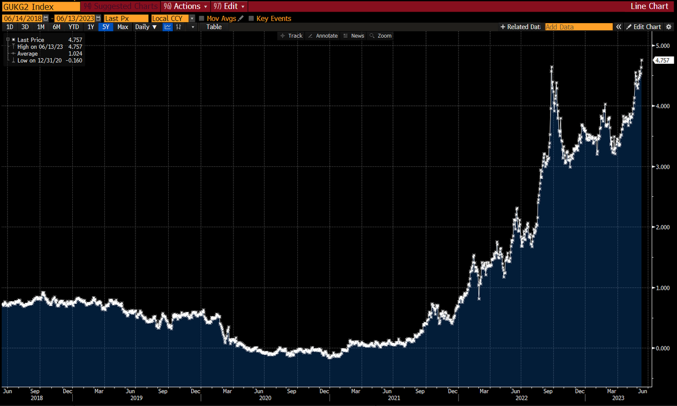Select the line chart type icon
Screen dimensions: 677x406
(168, 27)
